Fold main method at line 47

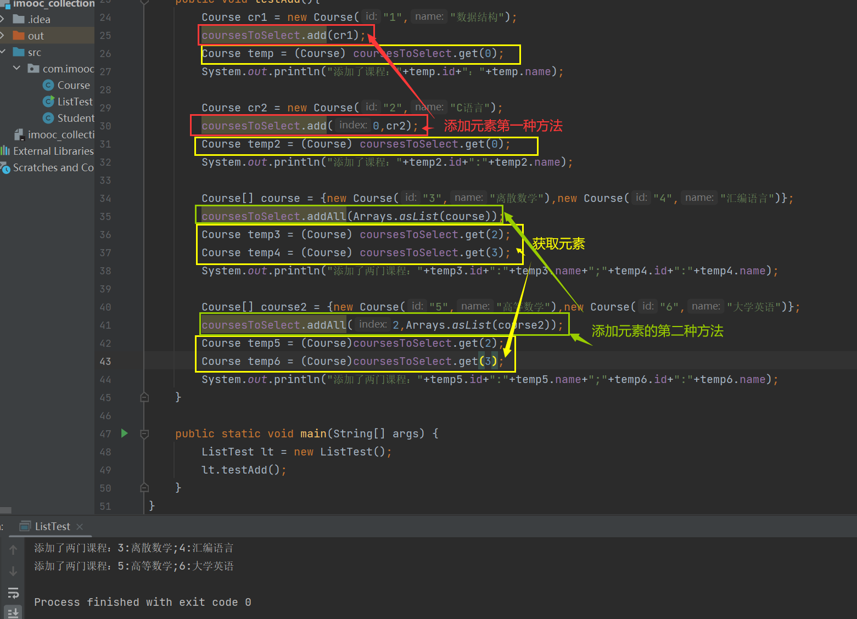click(144, 434)
